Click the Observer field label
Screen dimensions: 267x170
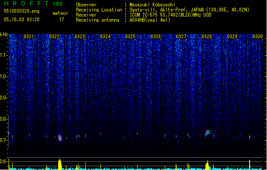point(86,5)
